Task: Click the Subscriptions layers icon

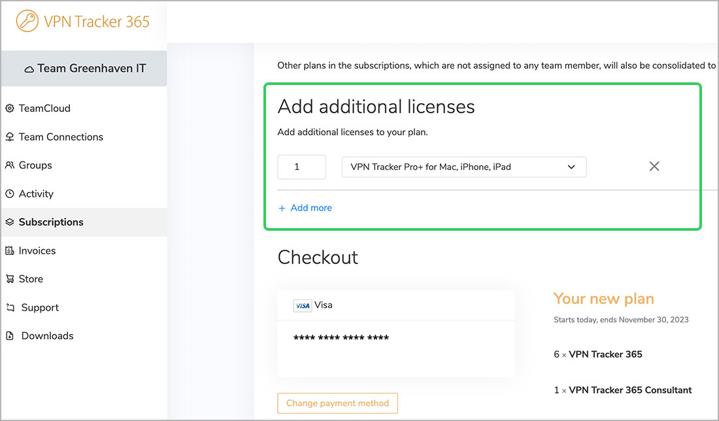Action: 9,222
